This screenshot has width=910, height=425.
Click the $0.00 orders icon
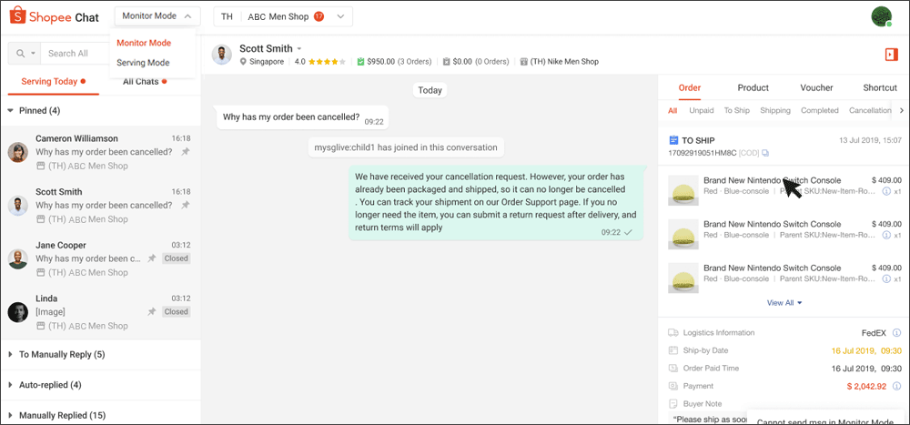pos(446,62)
